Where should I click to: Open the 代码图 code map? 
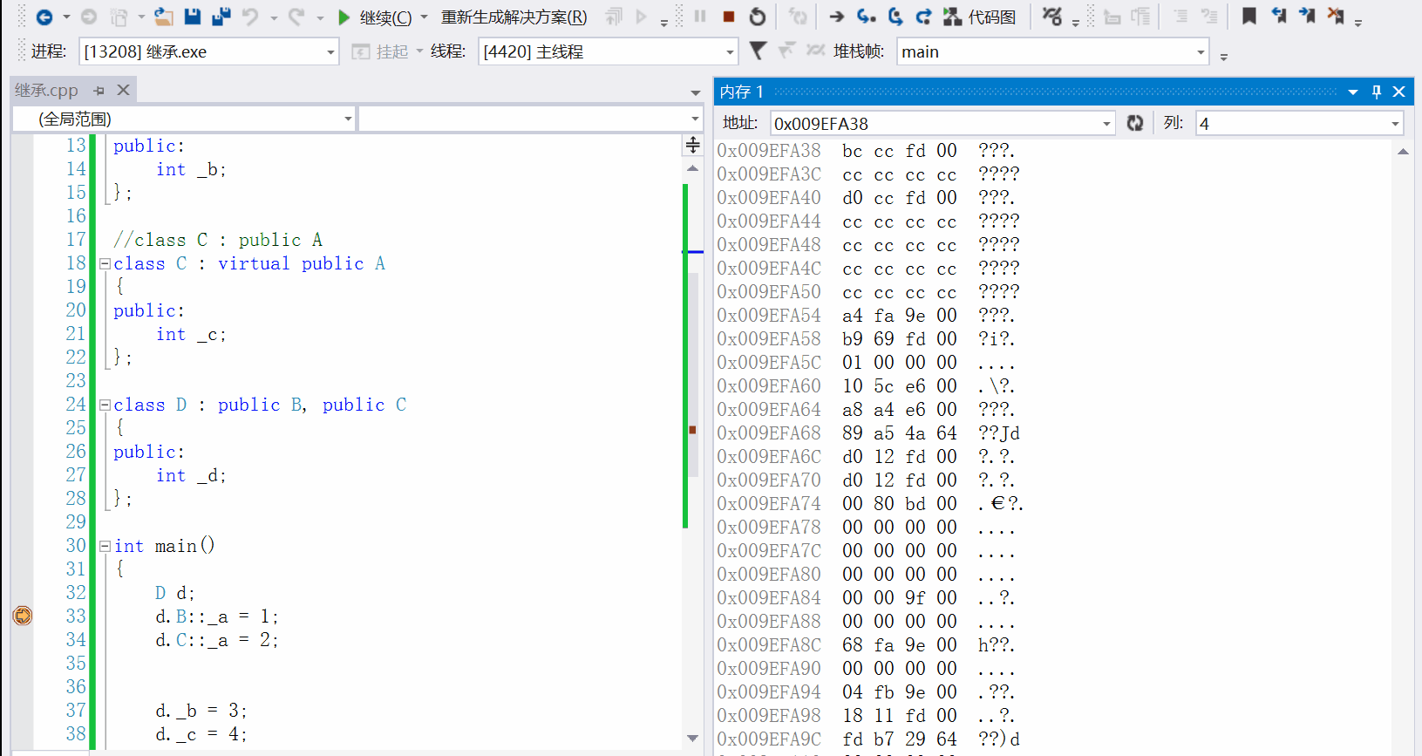tap(981, 17)
